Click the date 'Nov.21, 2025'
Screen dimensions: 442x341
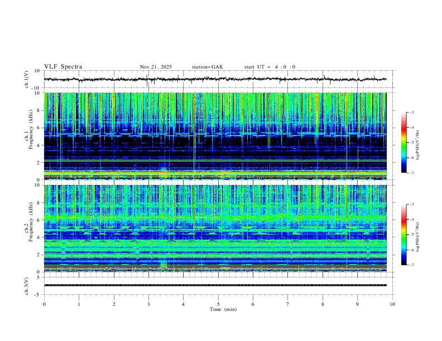coord(156,67)
